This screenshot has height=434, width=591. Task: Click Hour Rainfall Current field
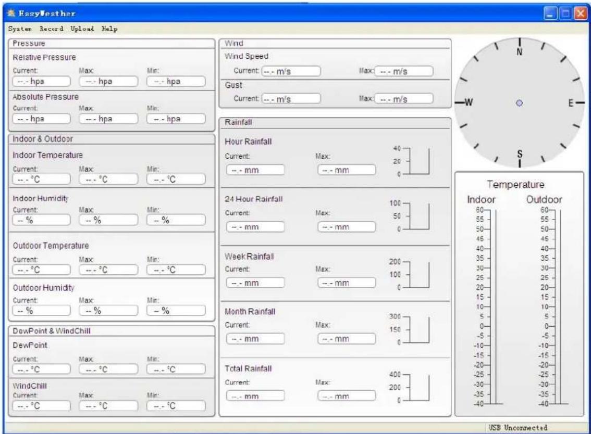point(255,170)
